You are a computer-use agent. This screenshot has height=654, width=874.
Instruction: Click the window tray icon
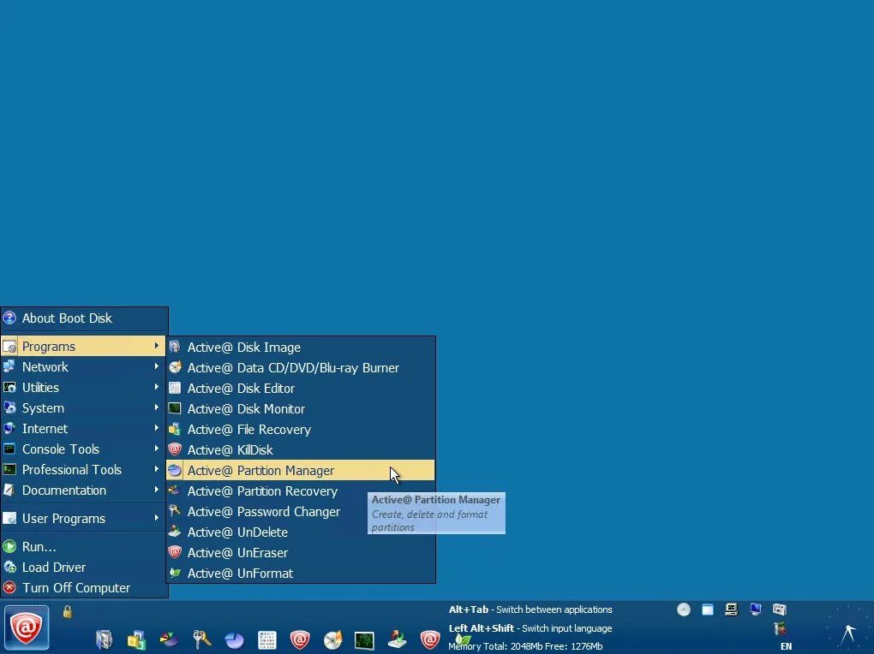[x=708, y=609]
